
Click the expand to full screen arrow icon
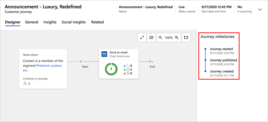coord(142,38)
